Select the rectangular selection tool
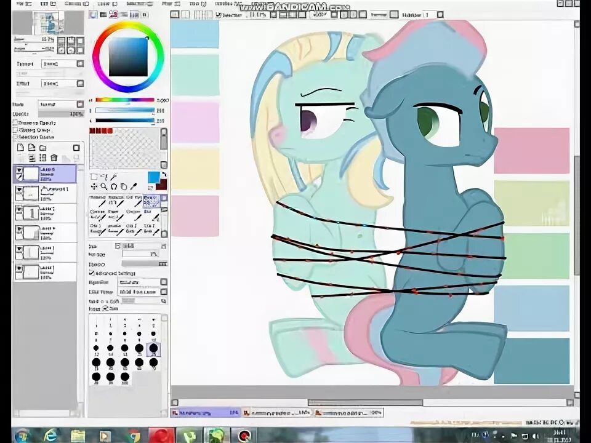The image size is (591, 443). click(x=94, y=177)
